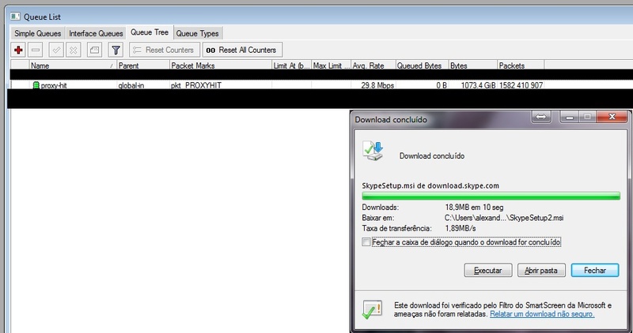Open the filter funnel in Queue List
This screenshot has width=633, height=333.
click(x=116, y=50)
